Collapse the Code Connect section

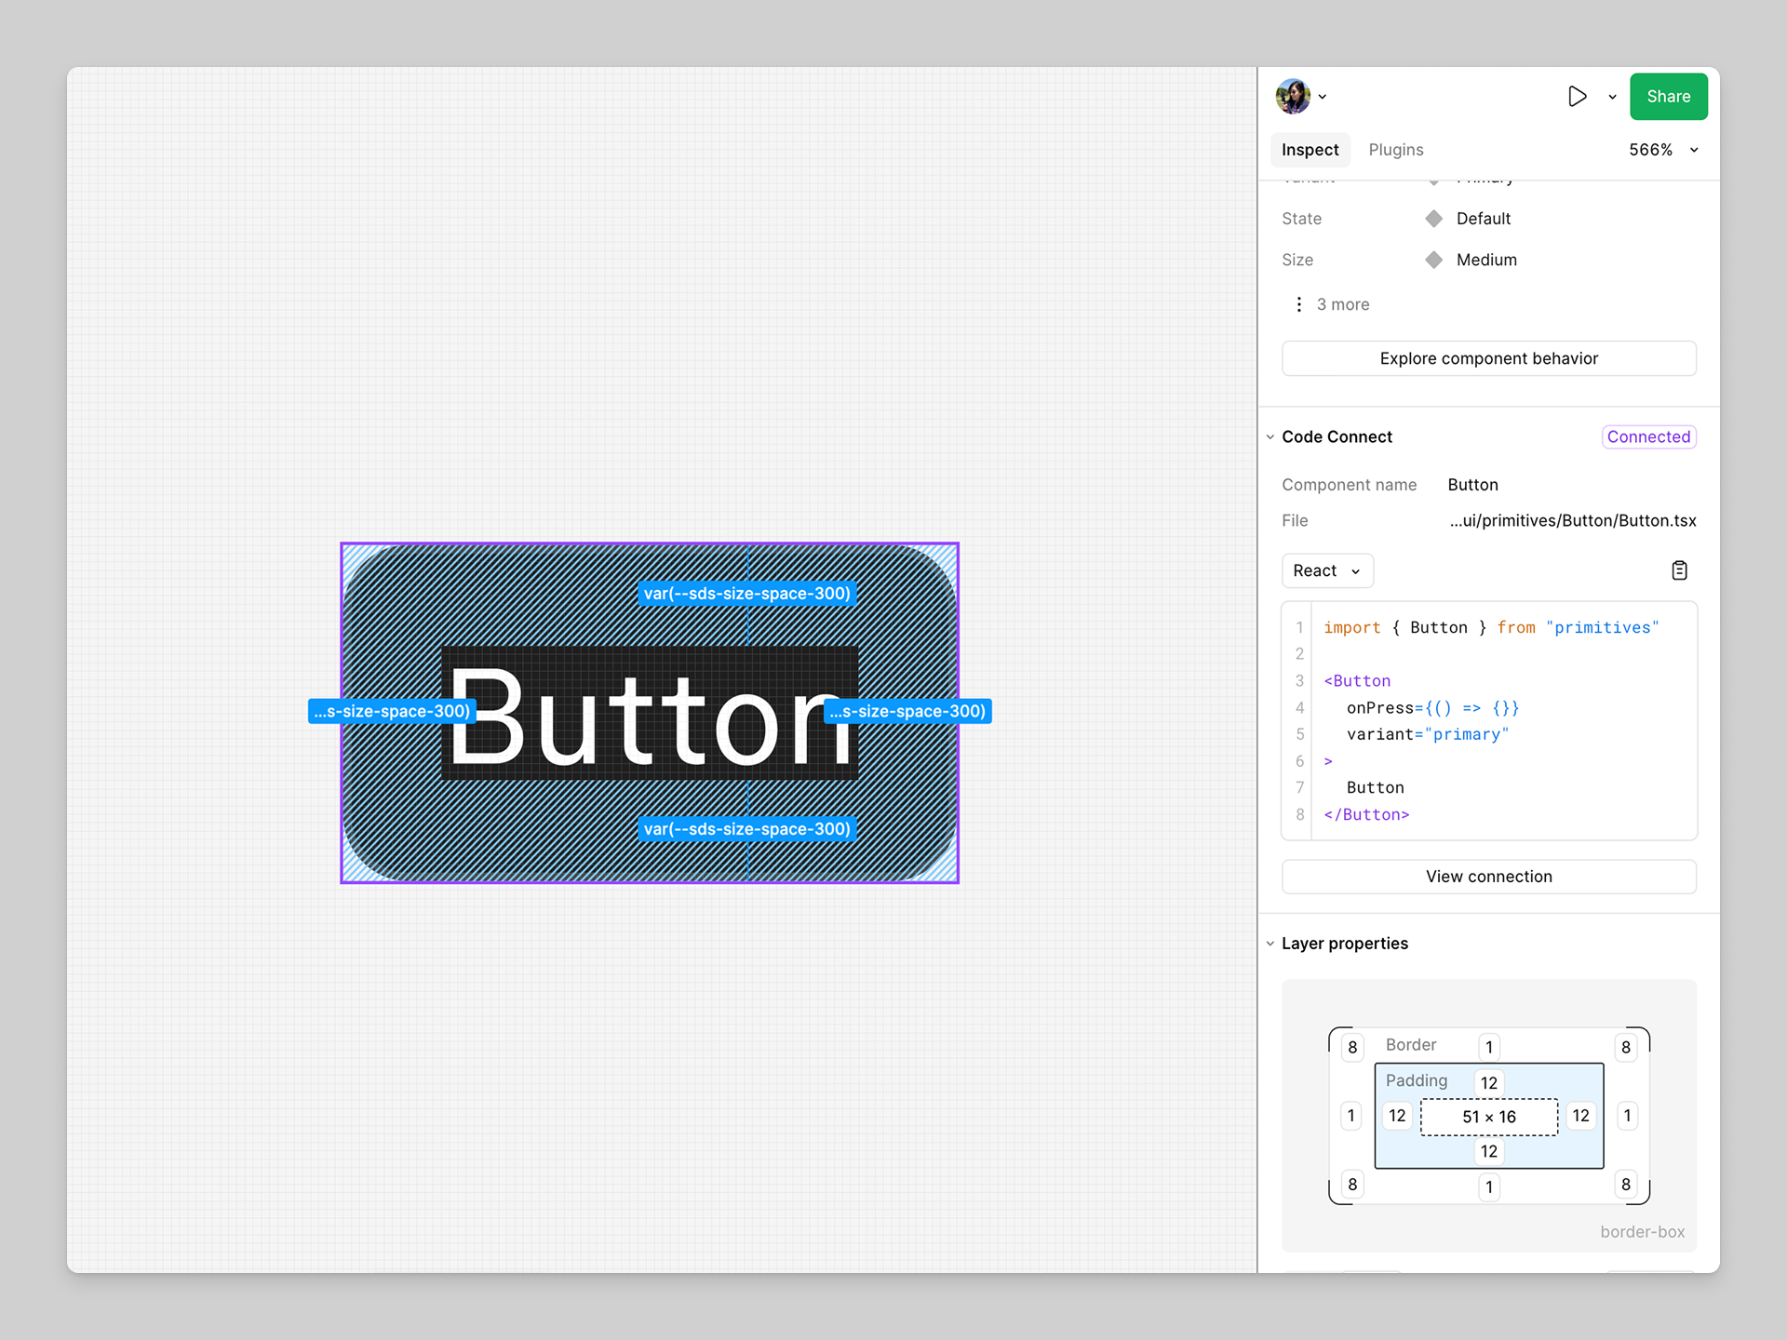1270,436
